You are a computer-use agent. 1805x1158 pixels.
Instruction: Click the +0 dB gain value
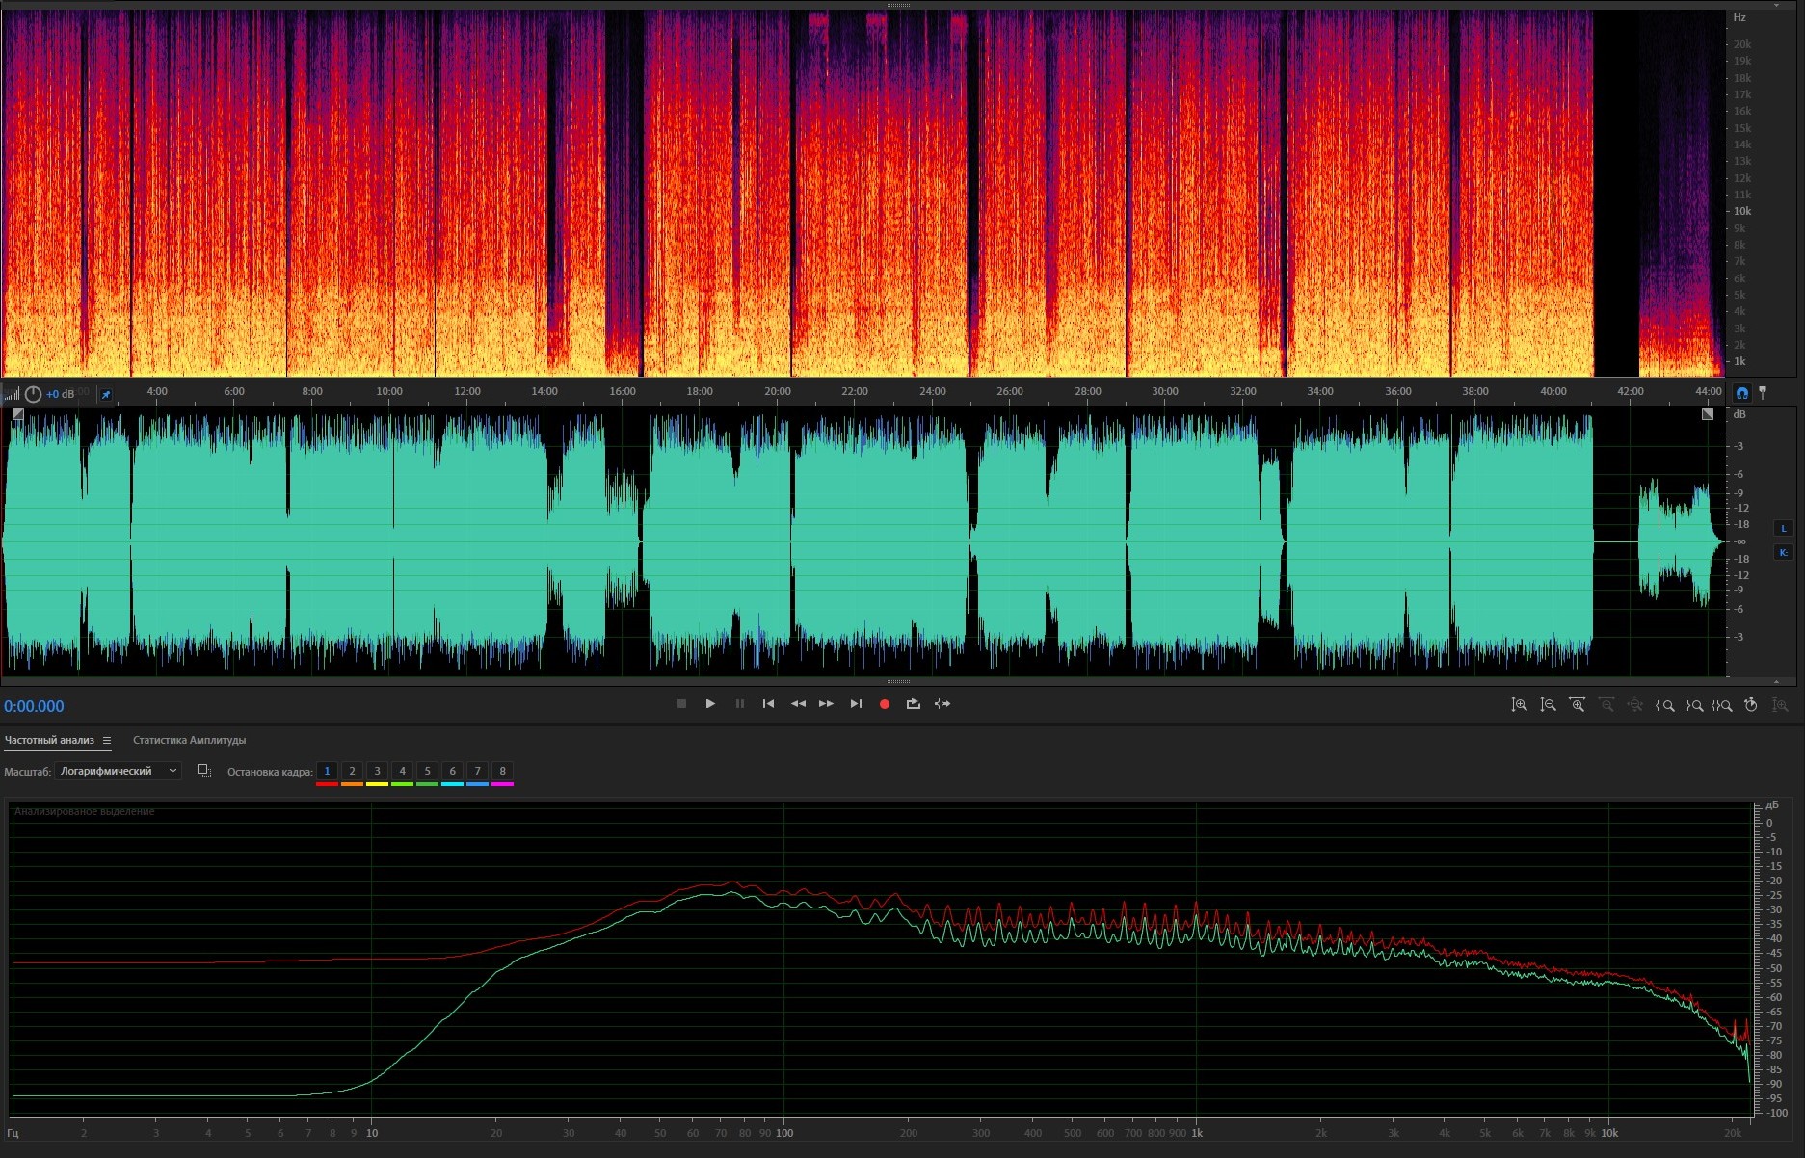click(60, 394)
